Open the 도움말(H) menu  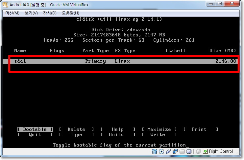pyautogui.click(x=70, y=13)
